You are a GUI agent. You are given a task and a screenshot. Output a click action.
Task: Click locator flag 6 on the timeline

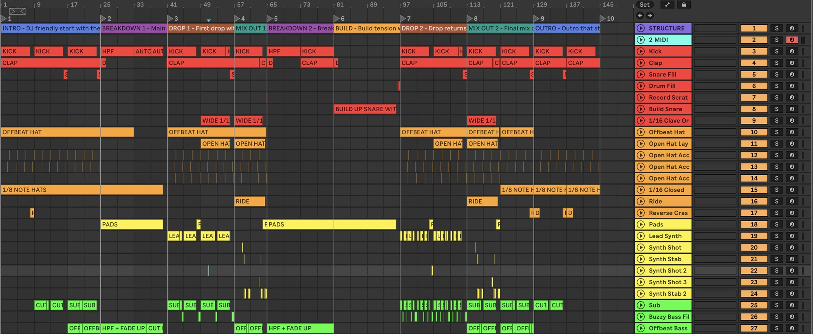337,19
